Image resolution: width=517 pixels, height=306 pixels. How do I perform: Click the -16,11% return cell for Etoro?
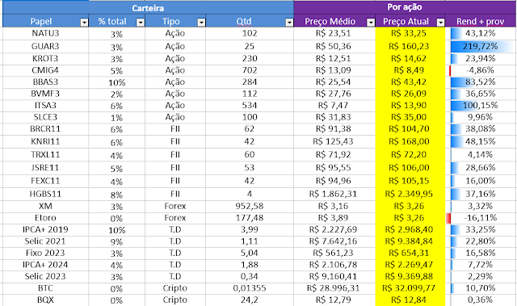click(x=481, y=218)
